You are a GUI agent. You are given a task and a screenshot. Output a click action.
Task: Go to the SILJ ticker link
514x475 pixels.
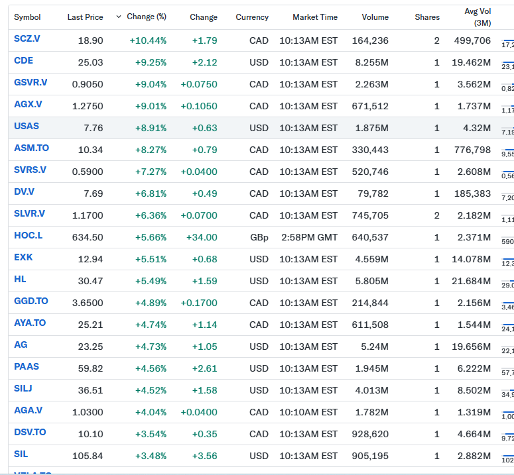tap(25, 388)
